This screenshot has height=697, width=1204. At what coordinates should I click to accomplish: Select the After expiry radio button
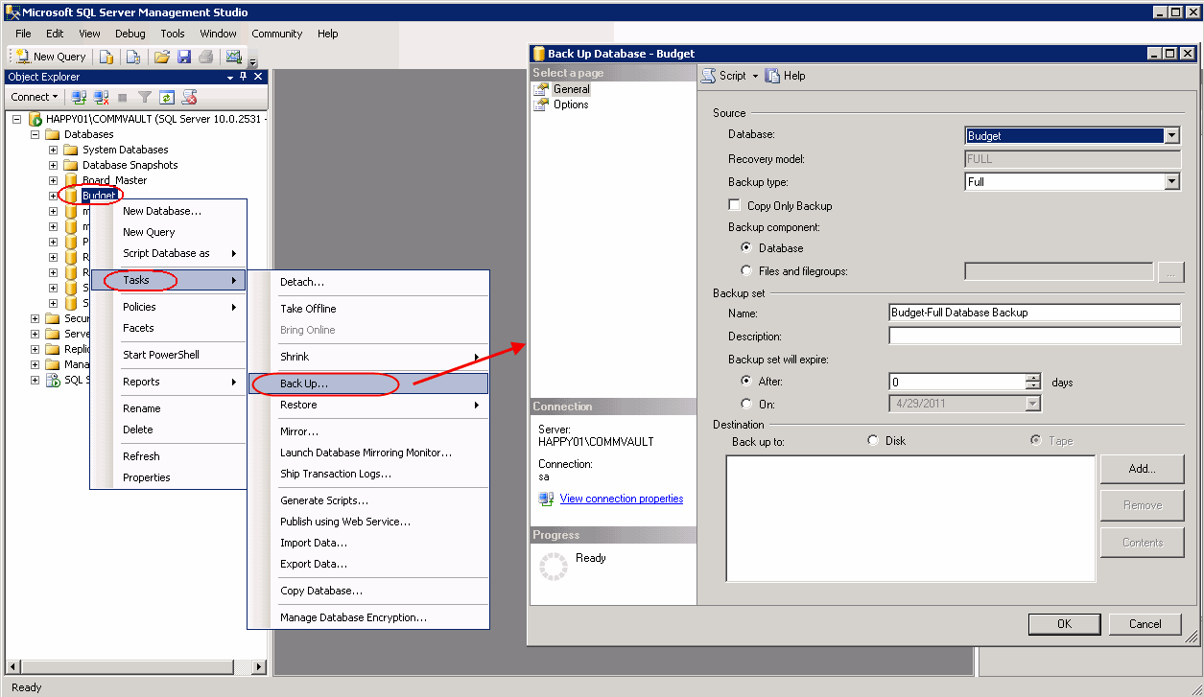(x=746, y=382)
